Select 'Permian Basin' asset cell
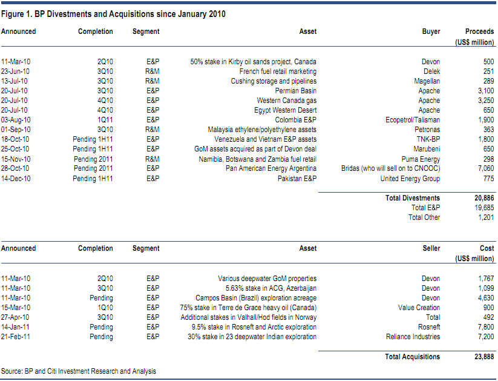 [x=296, y=91]
